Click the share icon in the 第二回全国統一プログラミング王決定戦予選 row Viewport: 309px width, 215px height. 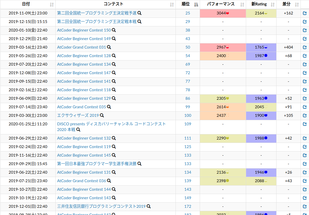[305, 13]
